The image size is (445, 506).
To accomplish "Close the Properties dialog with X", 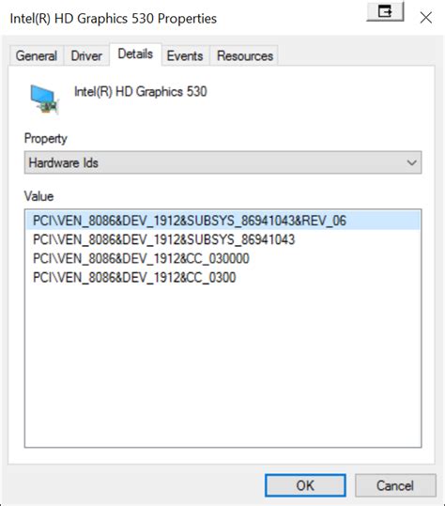I will [426, 18].
